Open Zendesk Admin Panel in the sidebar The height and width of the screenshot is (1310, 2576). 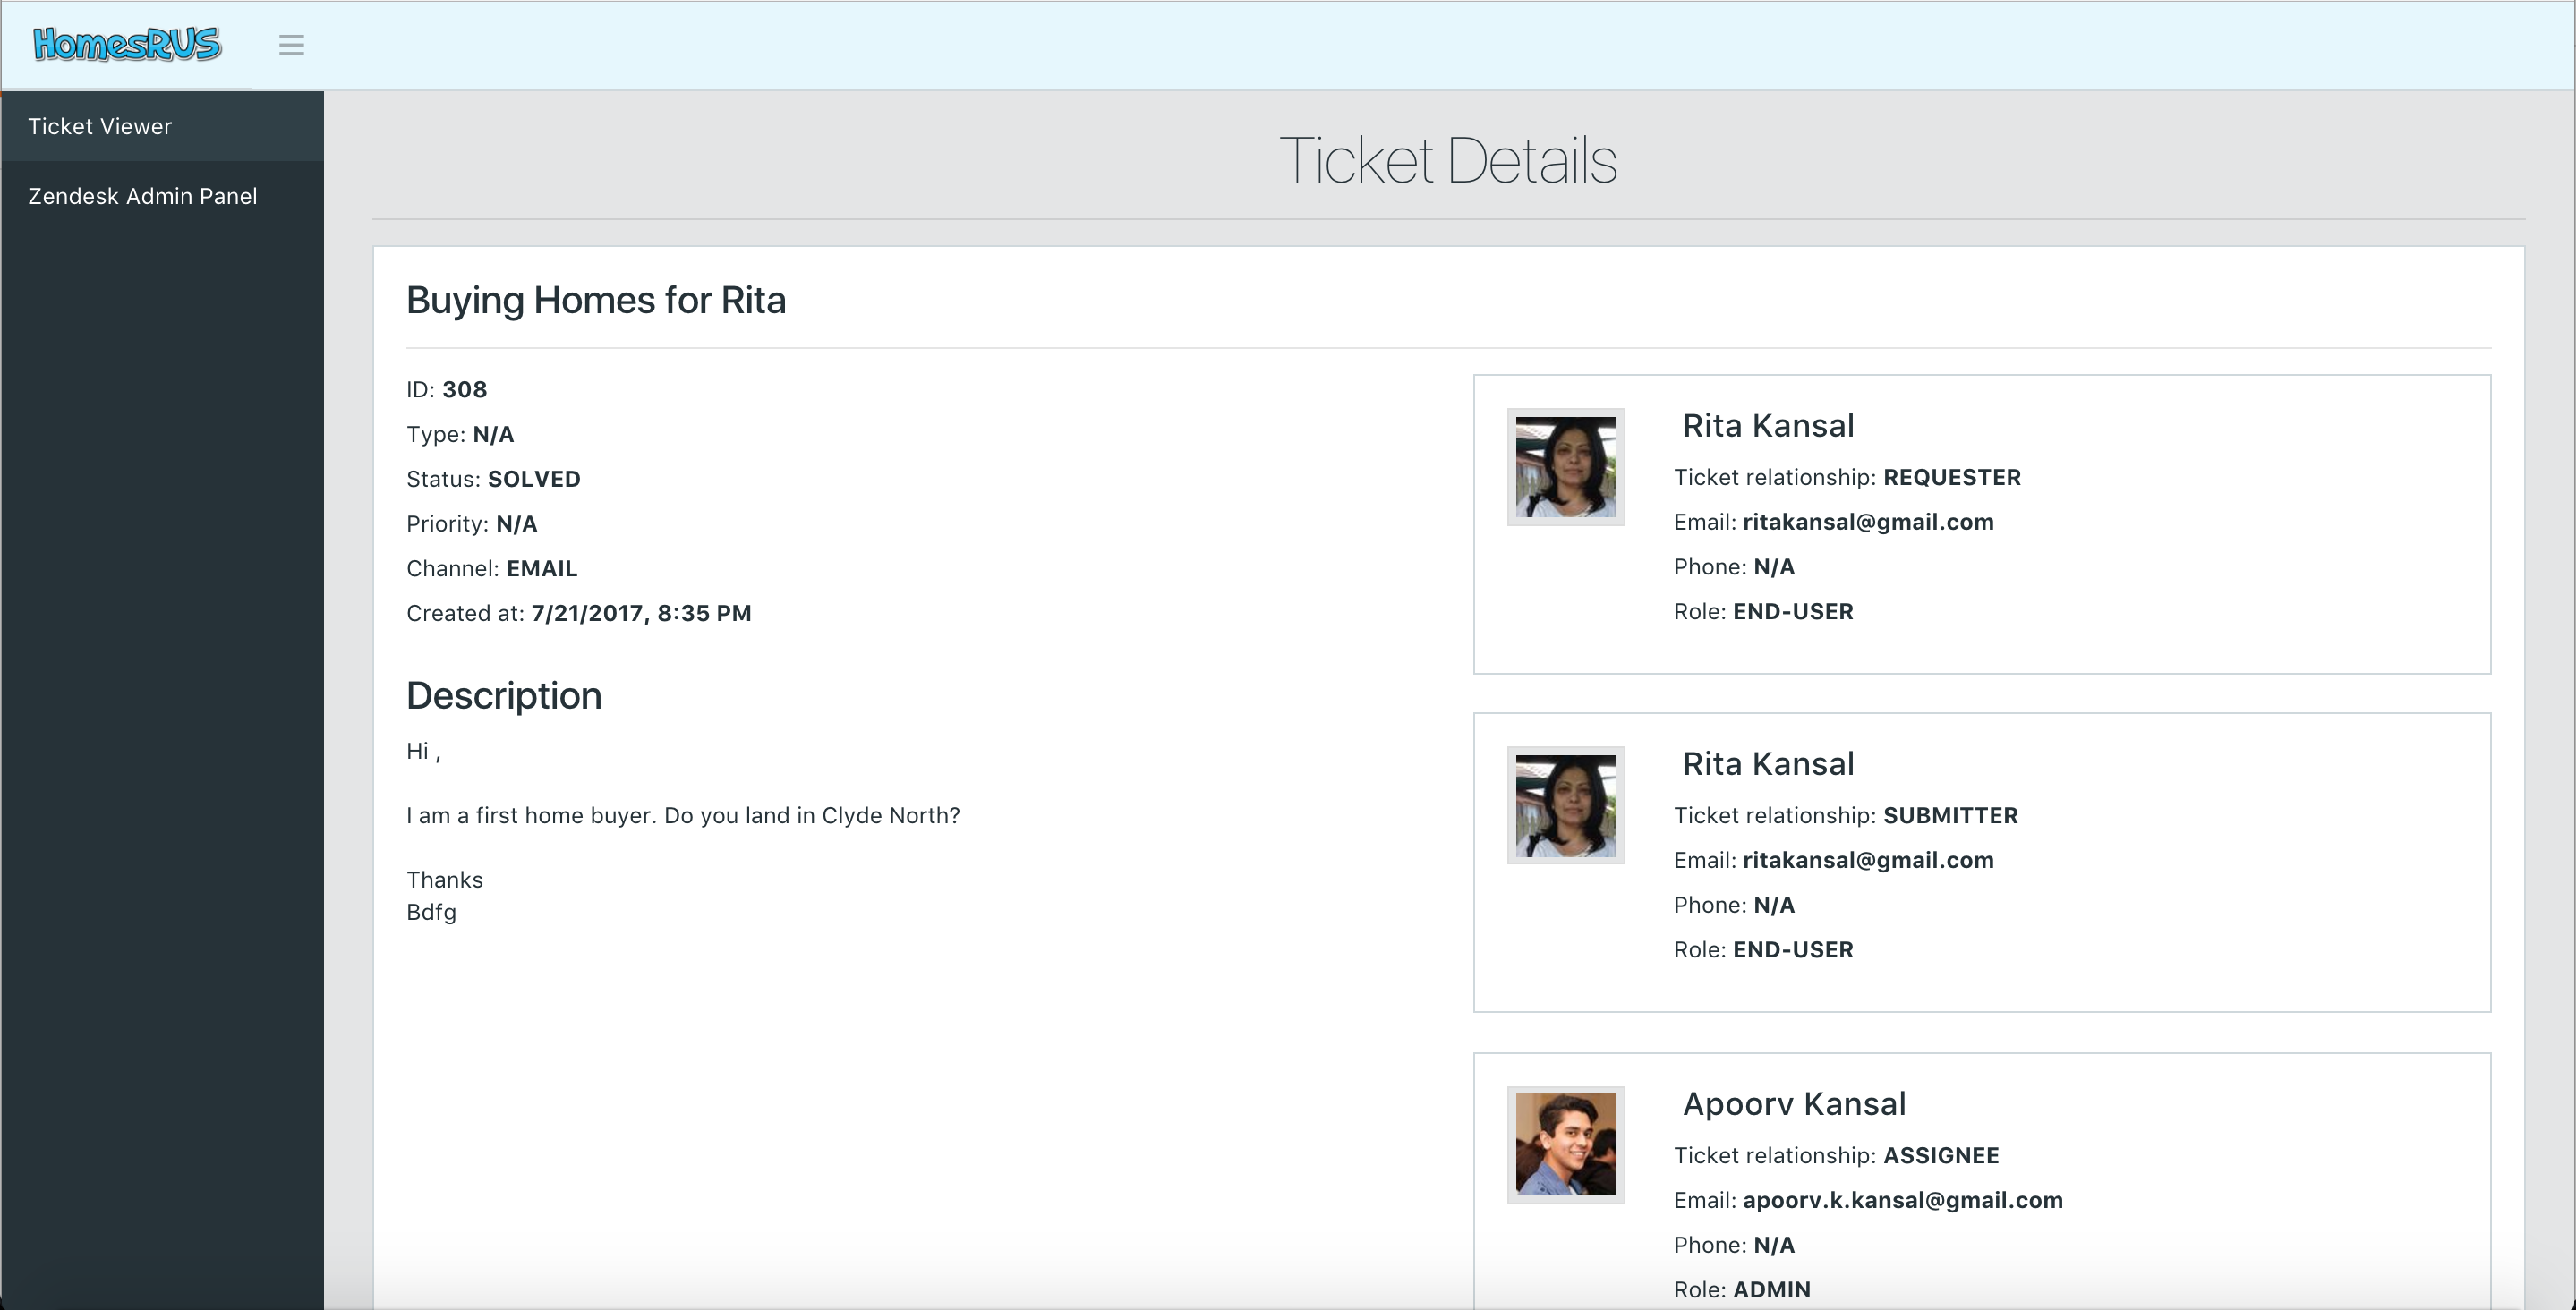pos(142,196)
